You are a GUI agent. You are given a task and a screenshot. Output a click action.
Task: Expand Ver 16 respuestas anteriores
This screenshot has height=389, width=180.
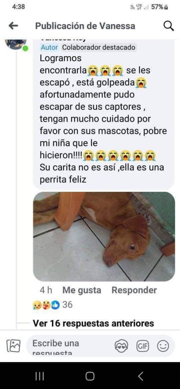pyautogui.click(x=94, y=324)
